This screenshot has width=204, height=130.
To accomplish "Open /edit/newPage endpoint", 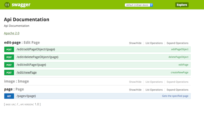I will (27, 73).
